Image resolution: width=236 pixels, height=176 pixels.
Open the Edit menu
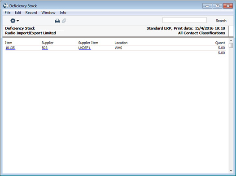pyautogui.click(x=18, y=13)
